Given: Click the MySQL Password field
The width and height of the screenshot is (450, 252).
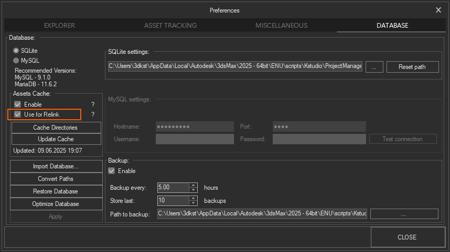Looking at the screenshot, I should 319,139.
